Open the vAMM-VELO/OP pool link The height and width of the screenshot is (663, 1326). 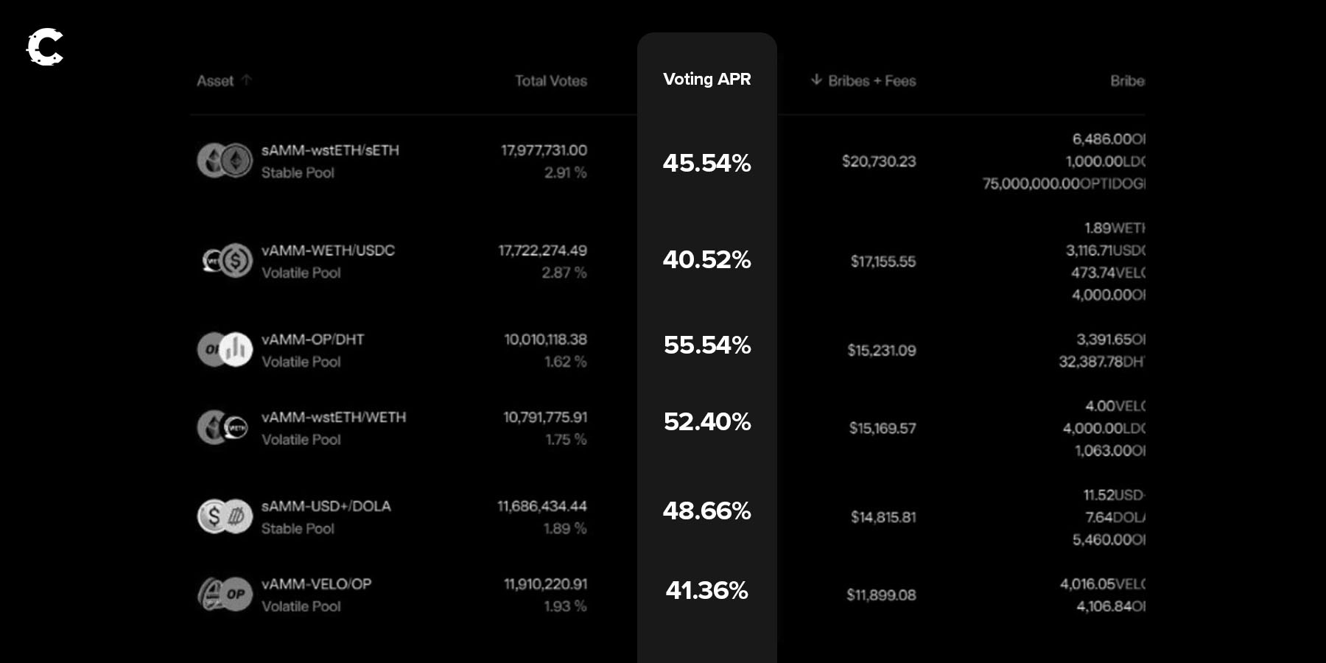[316, 584]
